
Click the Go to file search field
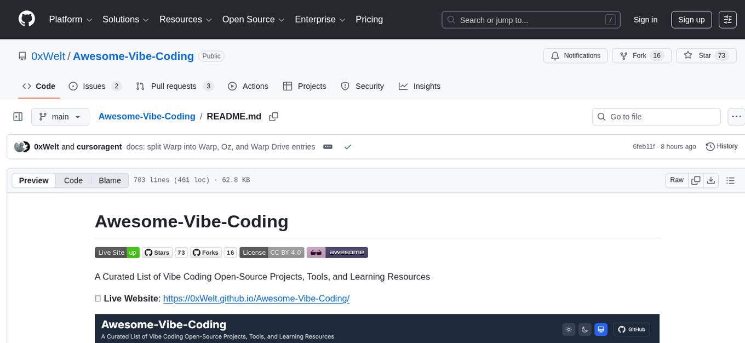click(656, 116)
